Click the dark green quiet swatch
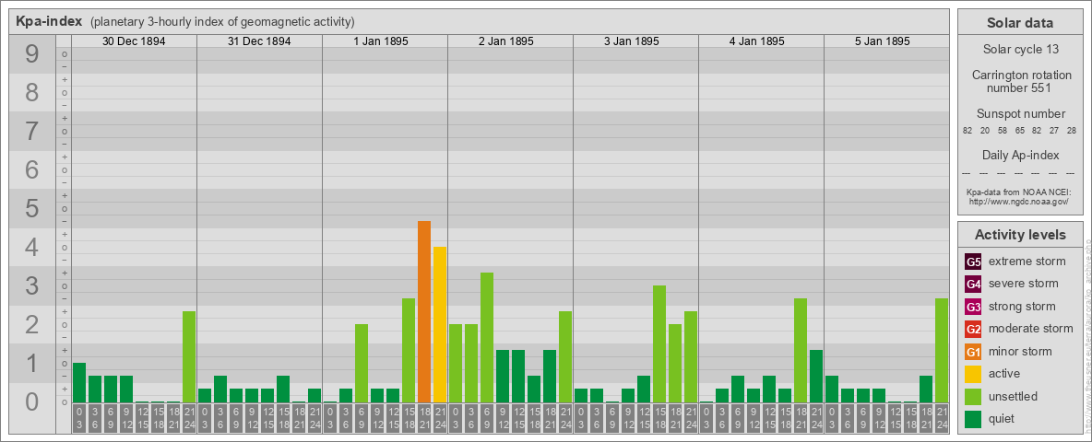 973,419
